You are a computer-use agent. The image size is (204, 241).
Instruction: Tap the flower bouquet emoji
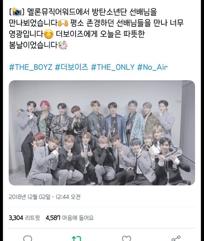[63, 45]
